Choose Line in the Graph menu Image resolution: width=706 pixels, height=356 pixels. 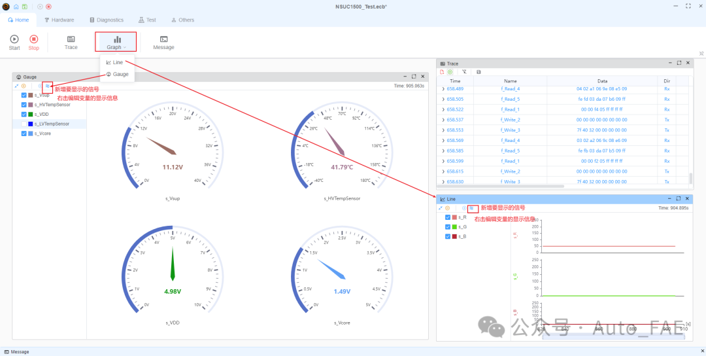click(x=114, y=62)
